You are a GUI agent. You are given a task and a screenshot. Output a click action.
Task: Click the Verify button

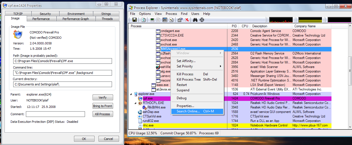(x=103, y=98)
